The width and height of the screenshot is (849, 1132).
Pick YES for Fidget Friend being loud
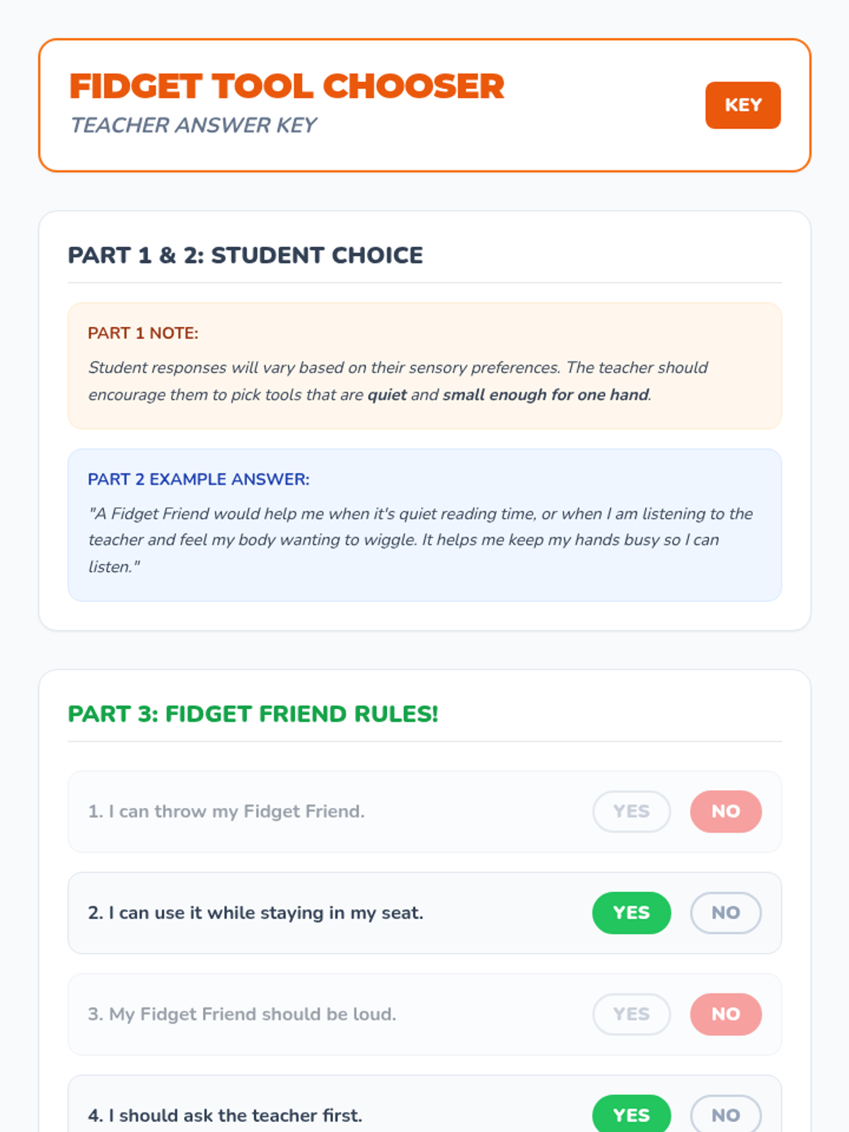(x=631, y=1014)
